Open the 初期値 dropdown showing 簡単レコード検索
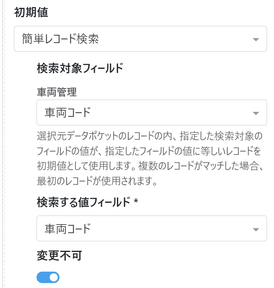Screen dimensions: 274x288 (140, 39)
